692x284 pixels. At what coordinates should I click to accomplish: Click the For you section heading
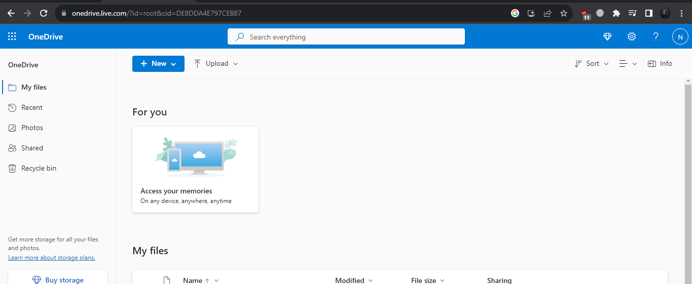point(150,112)
